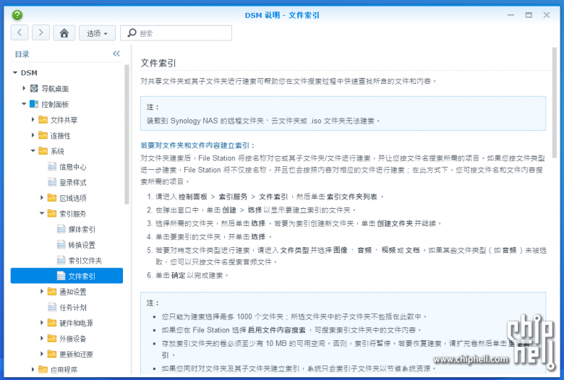This screenshot has height=380, width=564.
Task: Click the 外接设备 folder icon
Action: point(52,338)
